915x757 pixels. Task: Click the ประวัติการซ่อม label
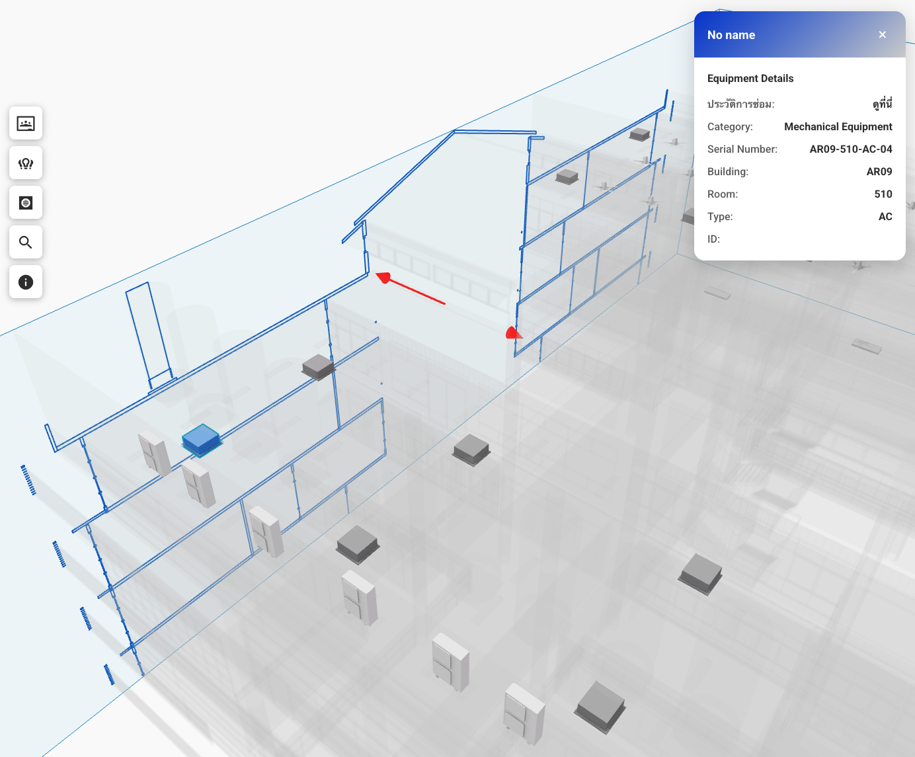740,104
